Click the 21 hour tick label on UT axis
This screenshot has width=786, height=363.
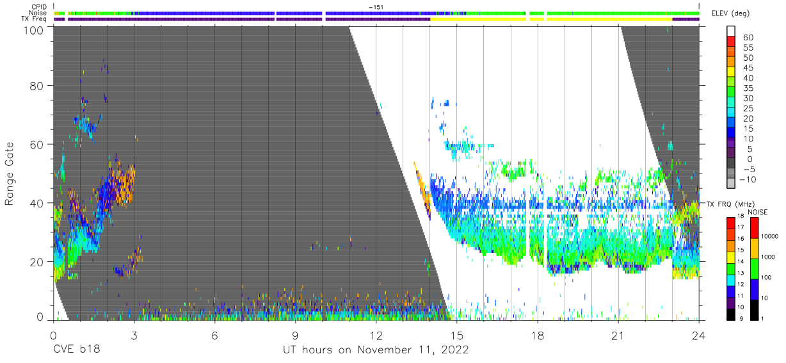click(x=618, y=335)
